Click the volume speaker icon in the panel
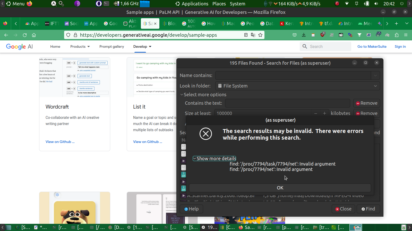 (x=376, y=4)
